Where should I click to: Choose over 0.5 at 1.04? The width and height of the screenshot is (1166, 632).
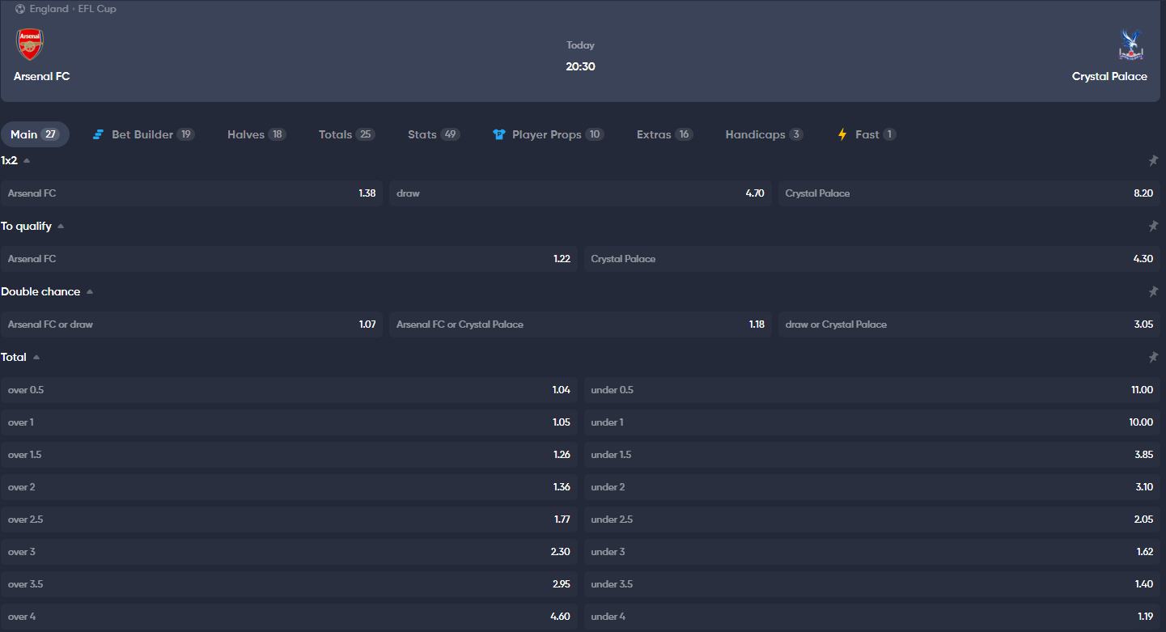(x=289, y=390)
